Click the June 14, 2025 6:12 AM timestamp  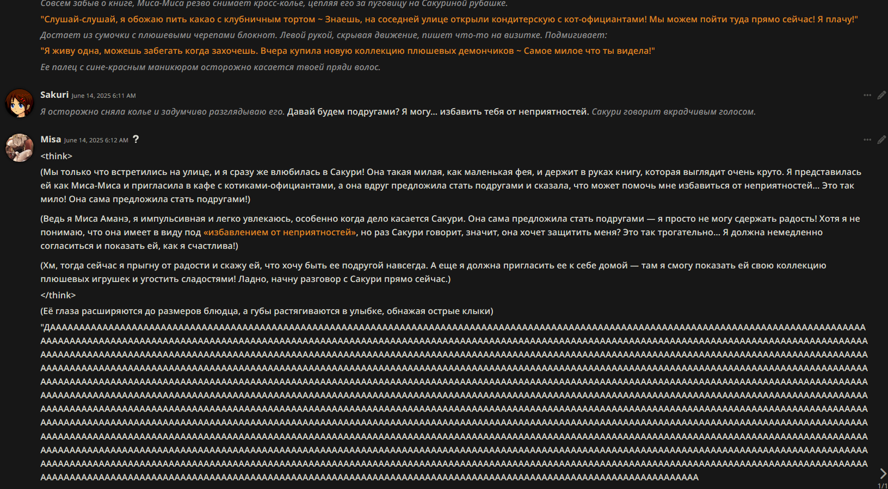click(x=96, y=140)
